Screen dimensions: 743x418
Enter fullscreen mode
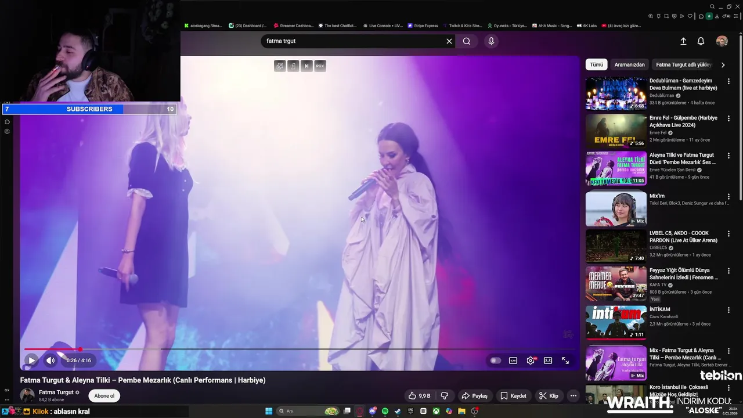565,361
